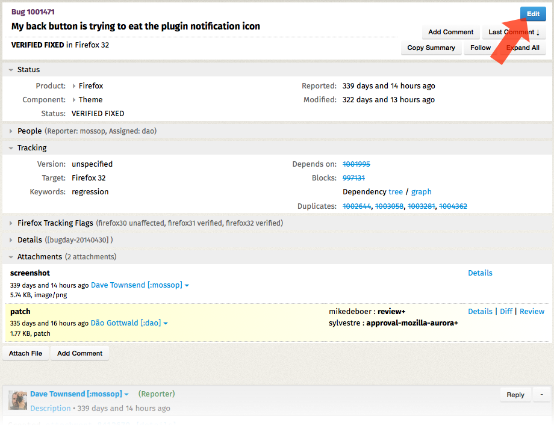Click Attach File button
Viewport: 554px width, 426px height.
click(x=25, y=353)
